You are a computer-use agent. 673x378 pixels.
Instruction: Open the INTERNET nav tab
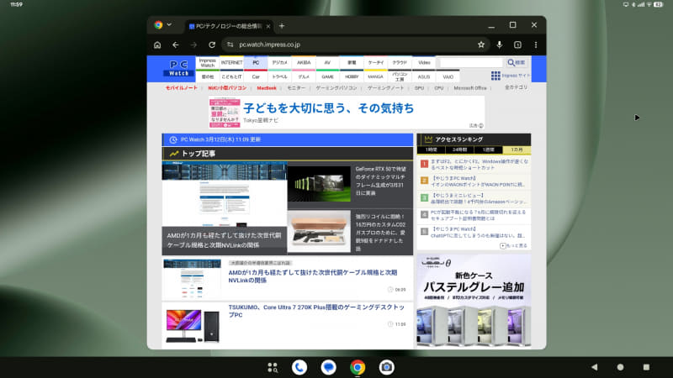[x=232, y=63]
